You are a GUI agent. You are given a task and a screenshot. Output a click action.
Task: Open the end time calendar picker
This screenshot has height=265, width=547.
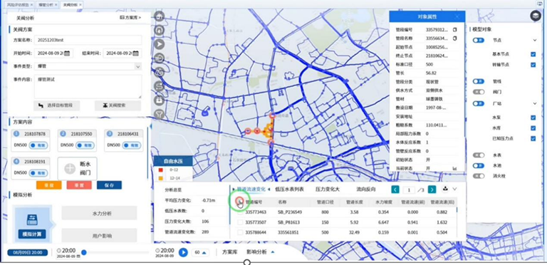(135, 53)
